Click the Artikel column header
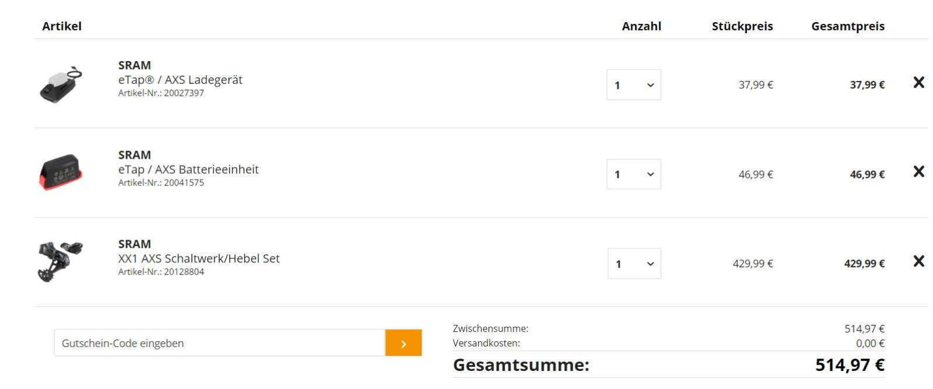The image size is (933, 389). [62, 26]
